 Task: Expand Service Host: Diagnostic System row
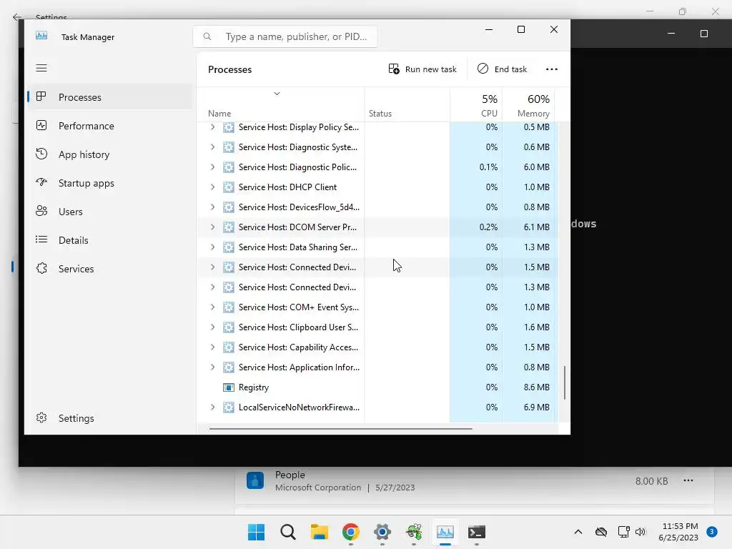pyautogui.click(x=212, y=147)
